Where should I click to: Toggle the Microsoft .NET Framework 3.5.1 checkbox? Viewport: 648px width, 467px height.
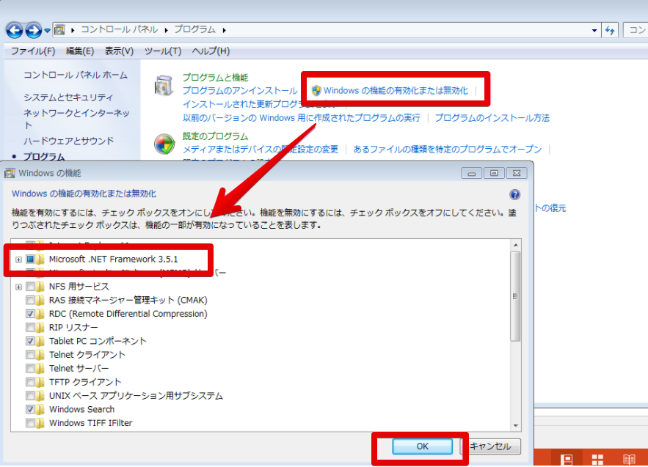coord(30,259)
